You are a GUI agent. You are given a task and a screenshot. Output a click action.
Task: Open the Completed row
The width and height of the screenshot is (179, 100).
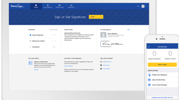pos(43,47)
